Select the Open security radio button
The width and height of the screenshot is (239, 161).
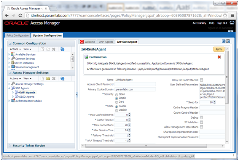click(x=116, y=95)
